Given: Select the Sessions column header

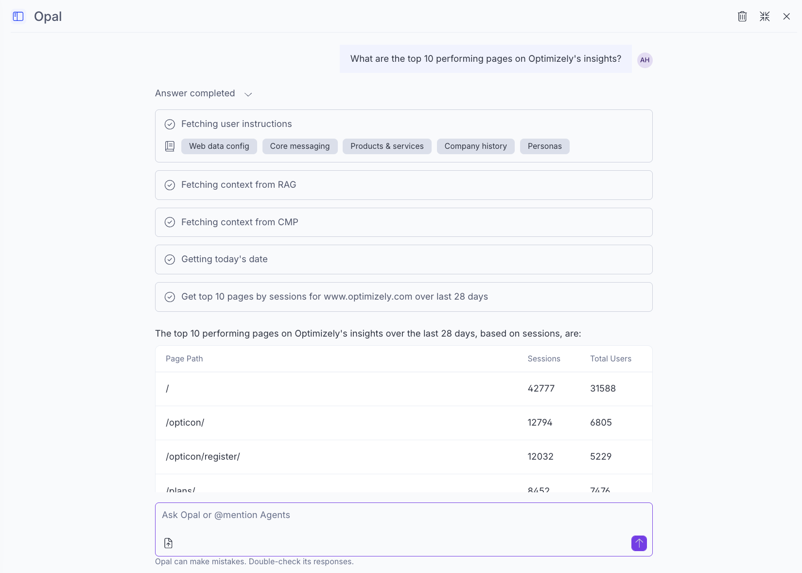Looking at the screenshot, I should 544,359.
